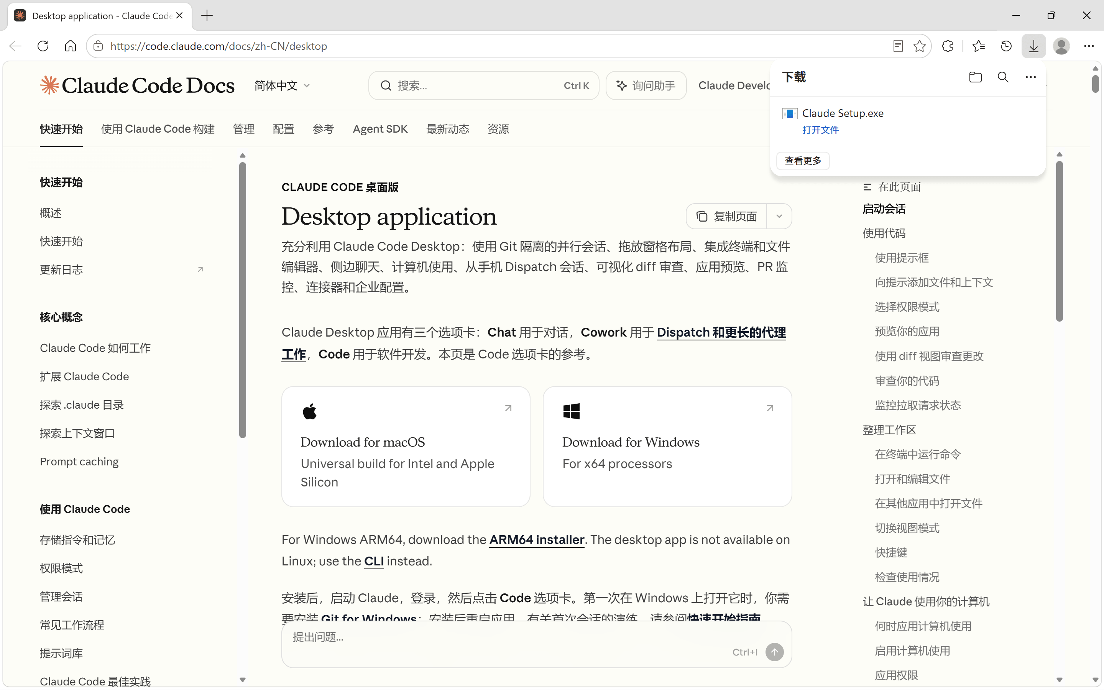
Task: Click the Windows logo on download card
Action: click(x=571, y=411)
